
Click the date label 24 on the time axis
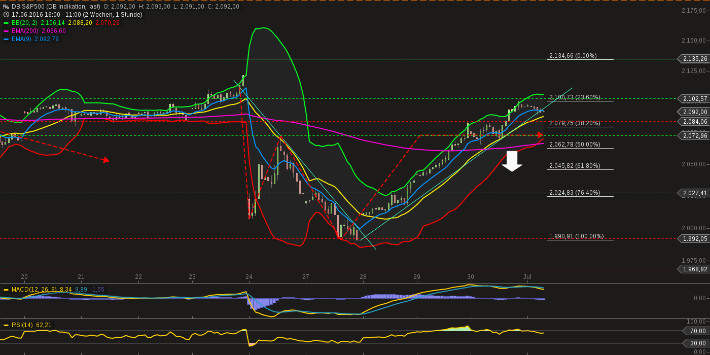(x=249, y=277)
